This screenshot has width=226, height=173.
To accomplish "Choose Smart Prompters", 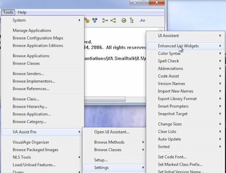I will pos(185,106).
